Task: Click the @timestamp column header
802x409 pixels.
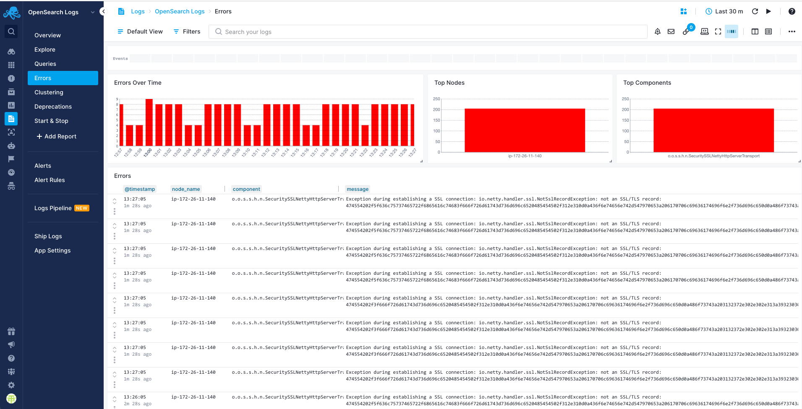Action: pos(140,189)
